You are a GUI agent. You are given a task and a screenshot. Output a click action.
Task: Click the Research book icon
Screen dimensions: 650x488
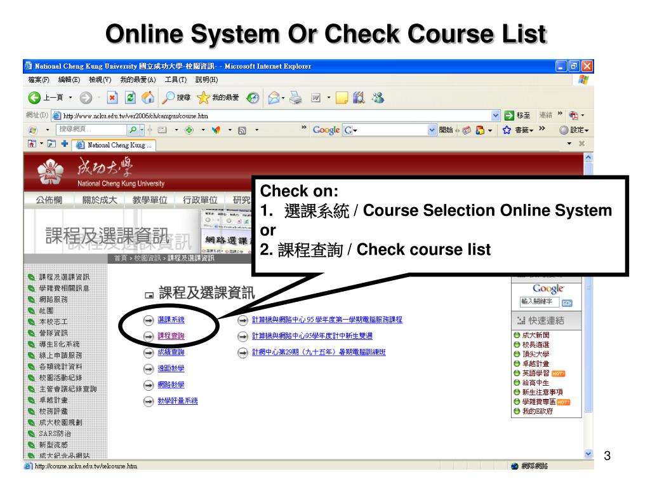coord(359,97)
